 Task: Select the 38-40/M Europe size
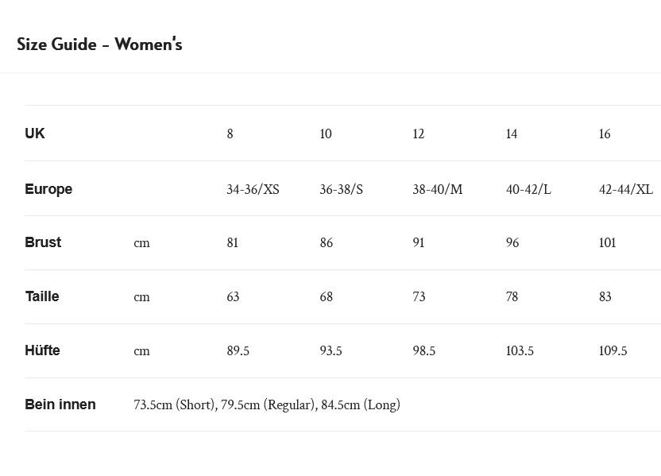point(437,189)
